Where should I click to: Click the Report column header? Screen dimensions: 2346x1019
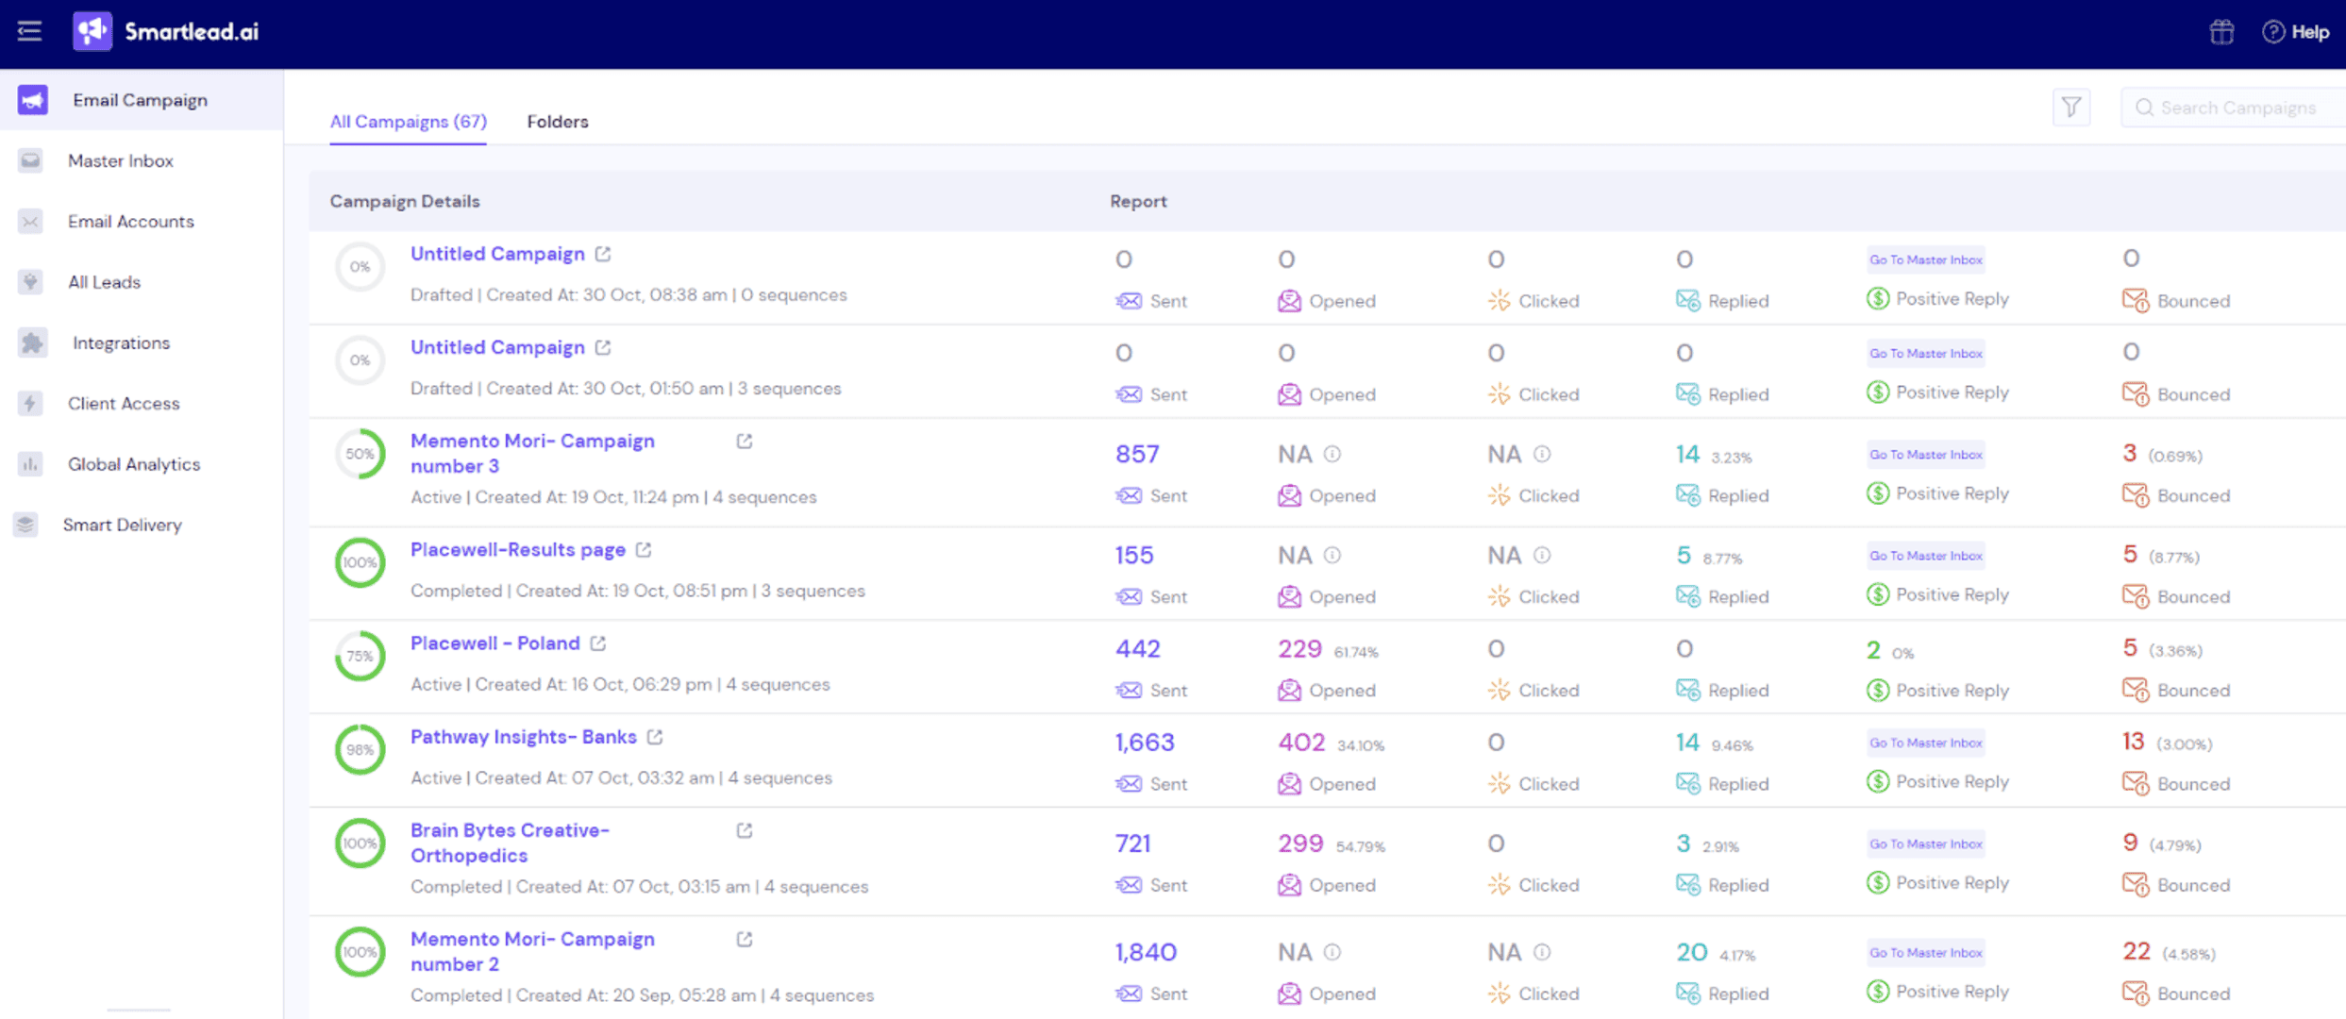[x=1138, y=201]
